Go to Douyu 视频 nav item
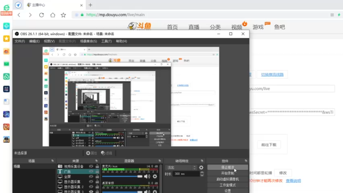 coord(237,27)
